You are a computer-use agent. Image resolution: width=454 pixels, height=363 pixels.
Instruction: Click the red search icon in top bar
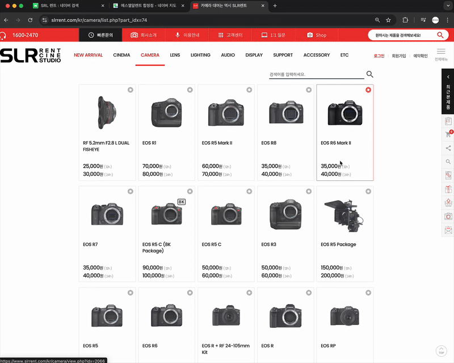coord(440,35)
